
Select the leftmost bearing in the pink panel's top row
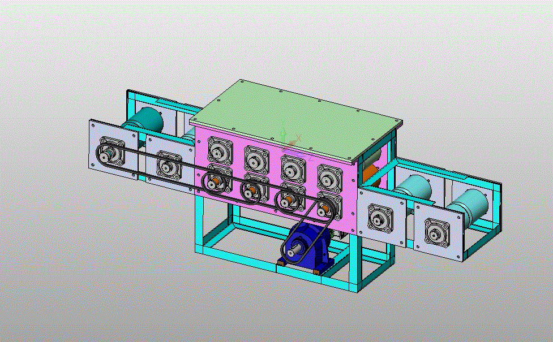tap(220, 151)
